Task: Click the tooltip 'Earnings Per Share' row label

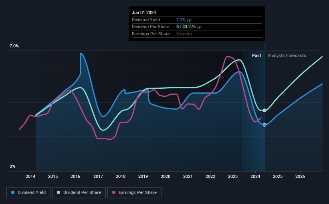Action: coord(151,34)
